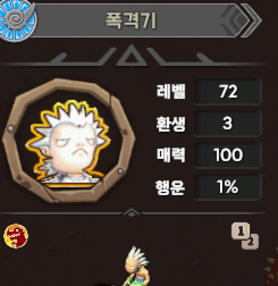This screenshot has width=278, height=286.
Task: Click the 매력 stat label
Action: [x=171, y=155]
